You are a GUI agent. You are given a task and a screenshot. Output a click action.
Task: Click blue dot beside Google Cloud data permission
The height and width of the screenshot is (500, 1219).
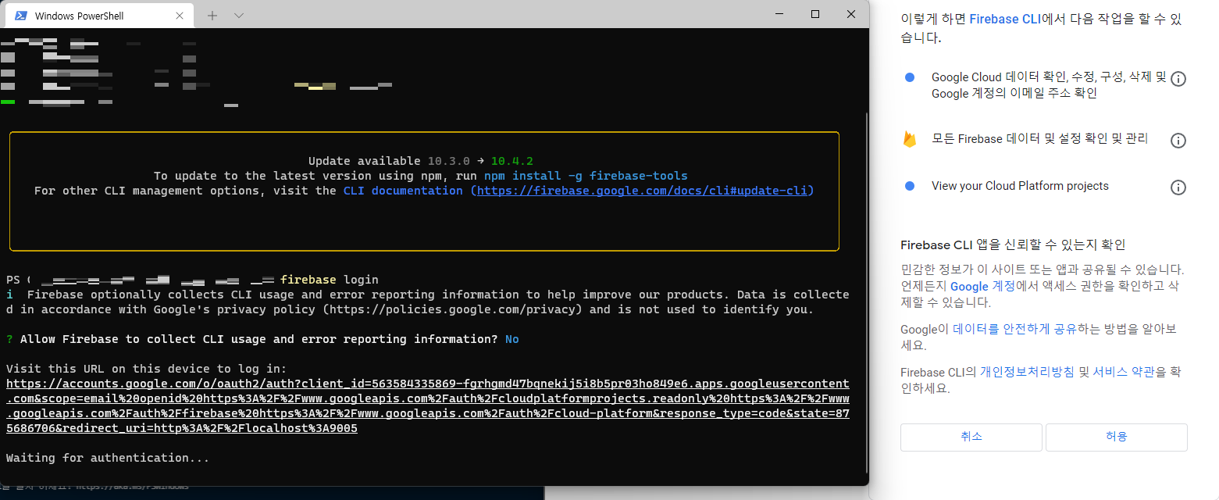909,77
